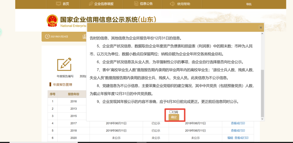
Task: Click the monitor icon beside 首页
Action: (x=58, y=4)
